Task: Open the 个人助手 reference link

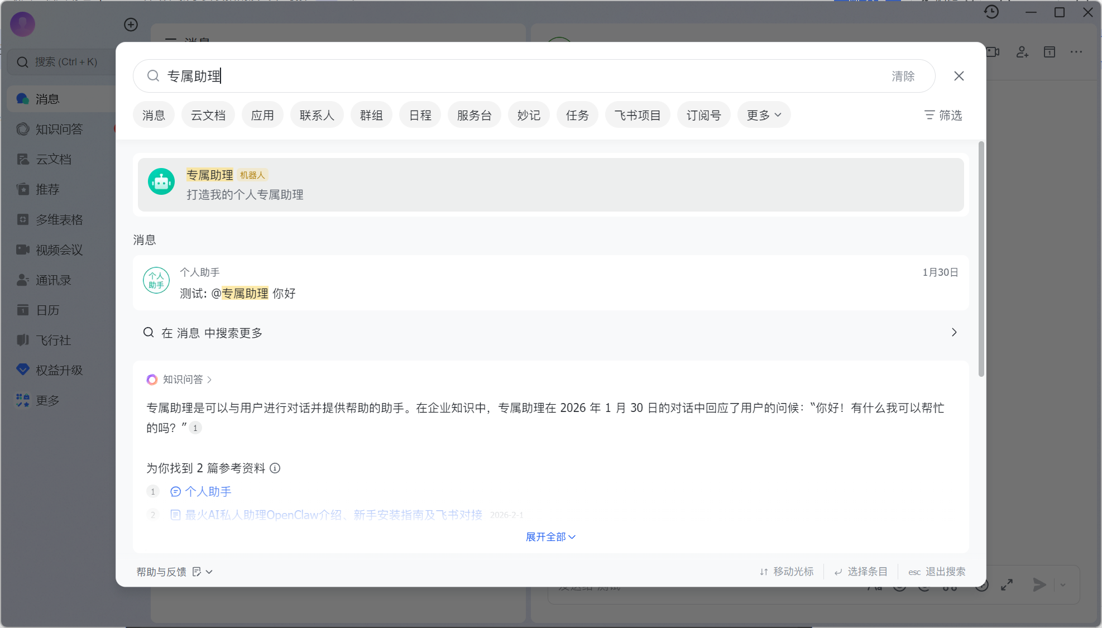Action: (207, 491)
